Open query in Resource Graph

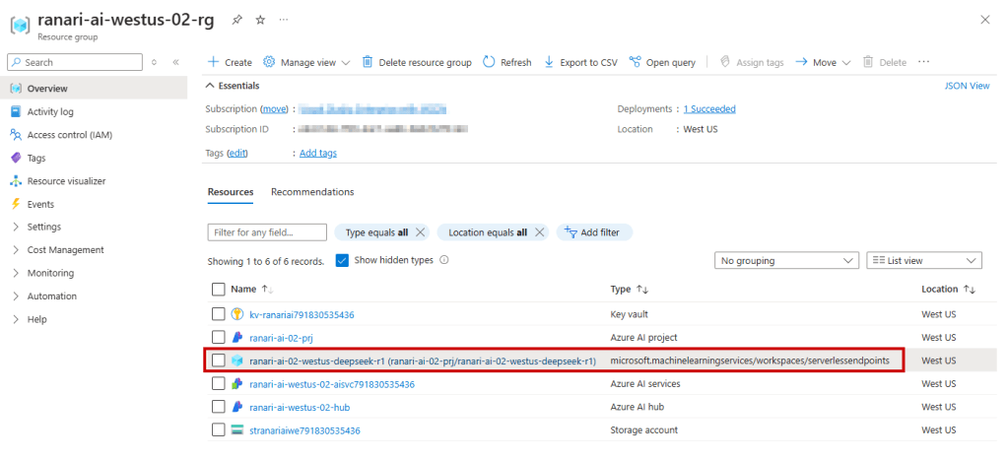pos(662,62)
